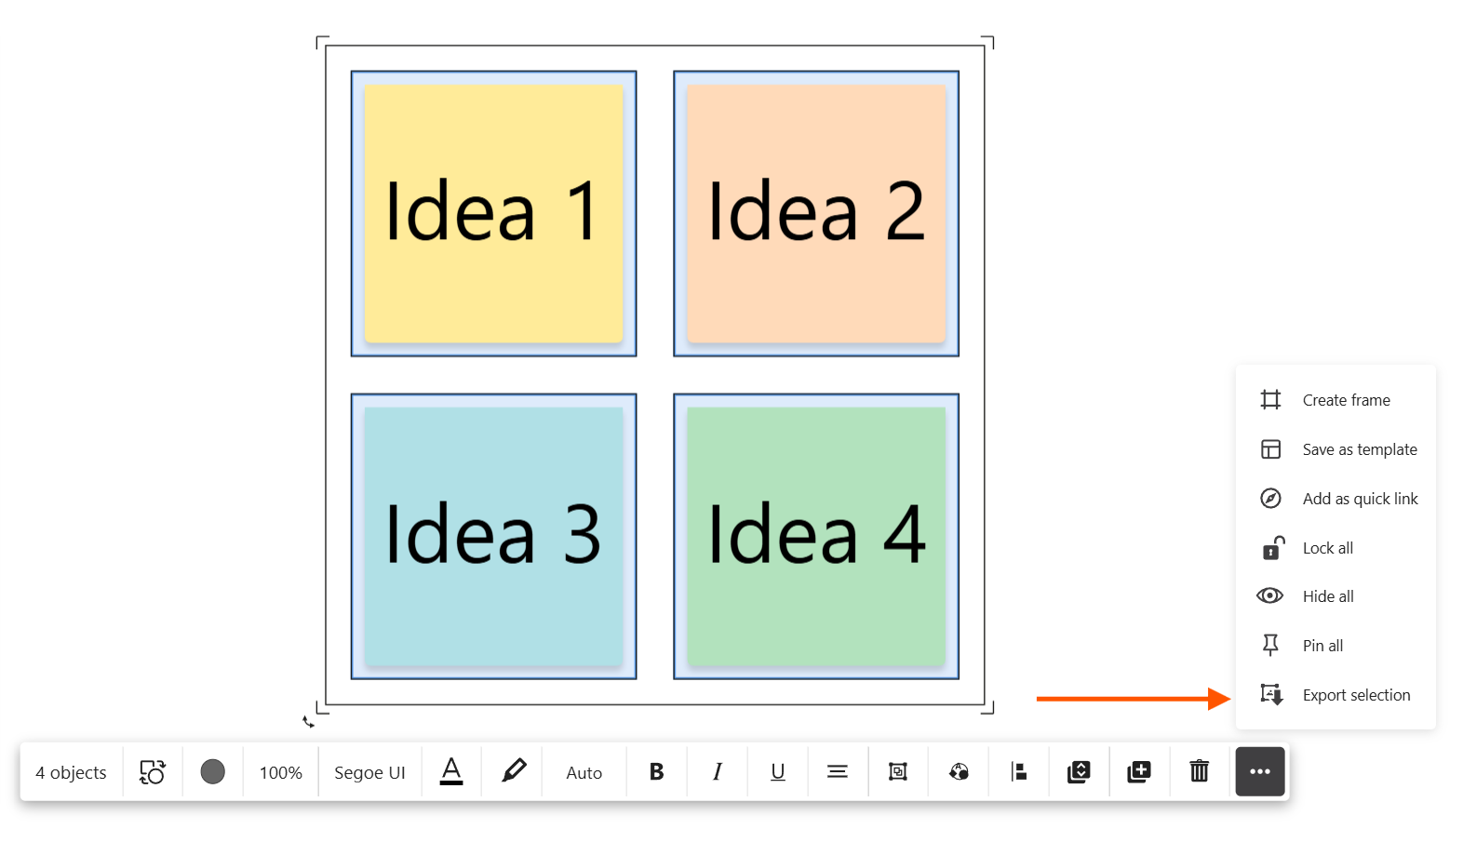The height and width of the screenshot is (842, 1463).
Task: Click the align objects icon
Action: [1019, 771]
